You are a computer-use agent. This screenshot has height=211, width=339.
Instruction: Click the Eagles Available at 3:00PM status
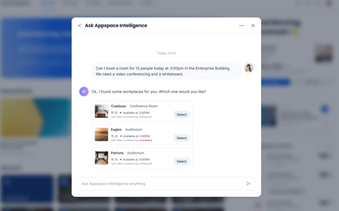coord(135,136)
